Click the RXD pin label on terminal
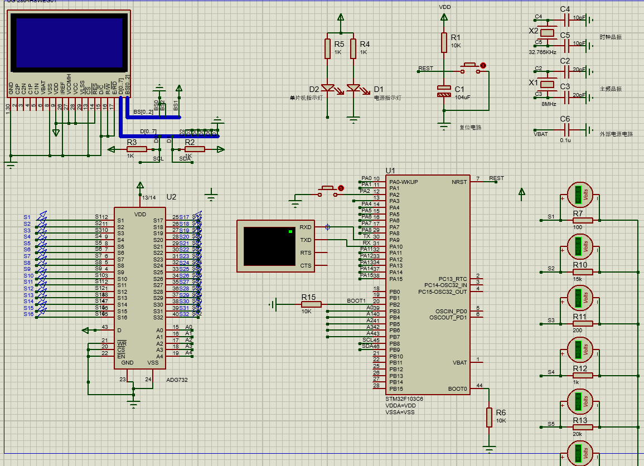 pyautogui.click(x=306, y=227)
